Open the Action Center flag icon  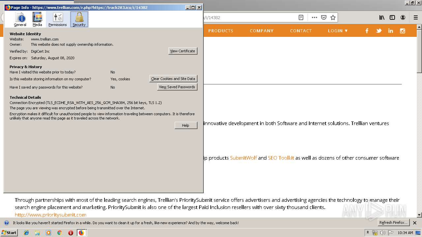tap(391, 233)
